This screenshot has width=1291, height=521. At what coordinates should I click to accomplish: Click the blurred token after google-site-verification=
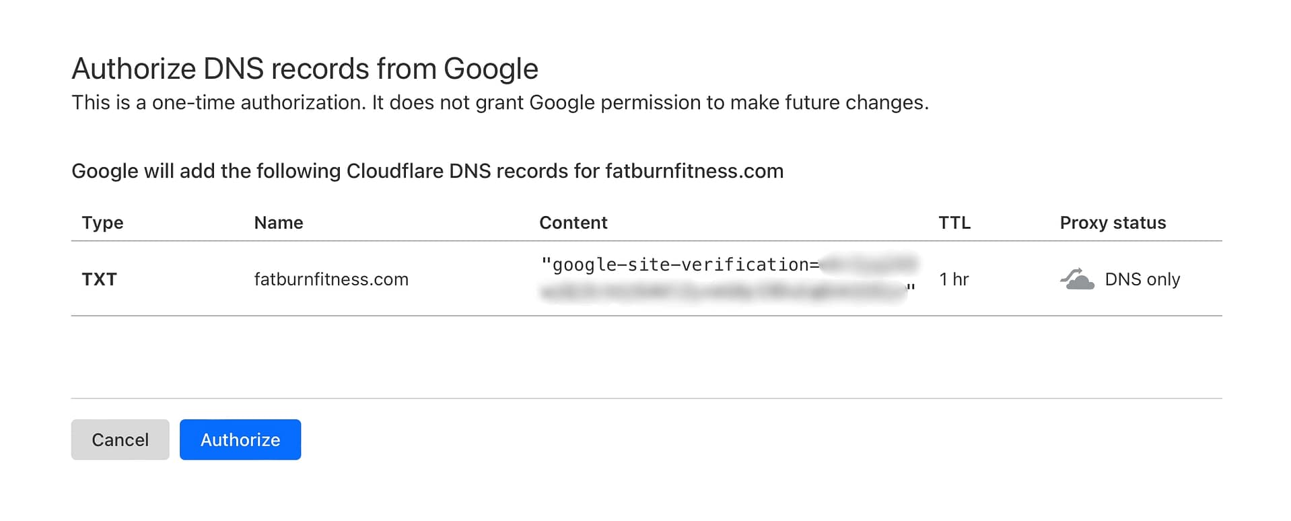[869, 263]
